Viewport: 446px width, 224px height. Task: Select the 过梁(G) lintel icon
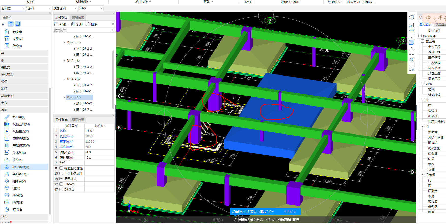tap(7, 39)
